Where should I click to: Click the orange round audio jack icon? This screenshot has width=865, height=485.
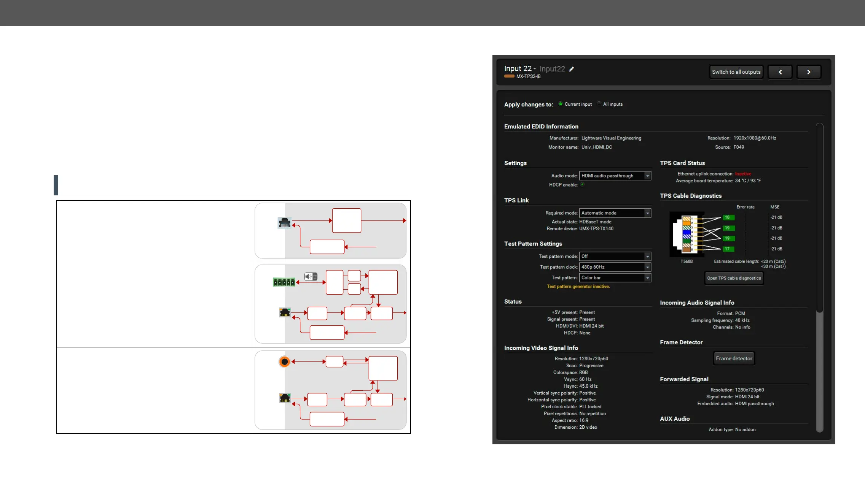[284, 362]
